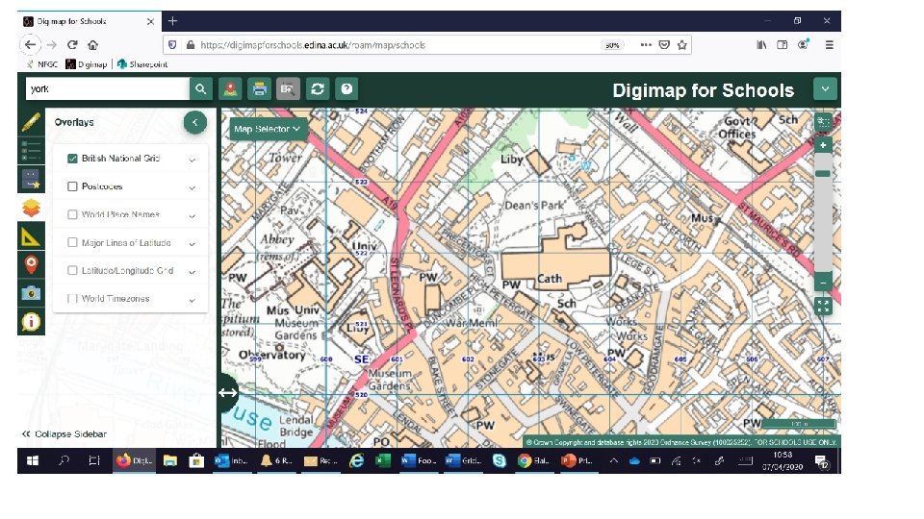Expand World Timezones chevron

click(192, 300)
